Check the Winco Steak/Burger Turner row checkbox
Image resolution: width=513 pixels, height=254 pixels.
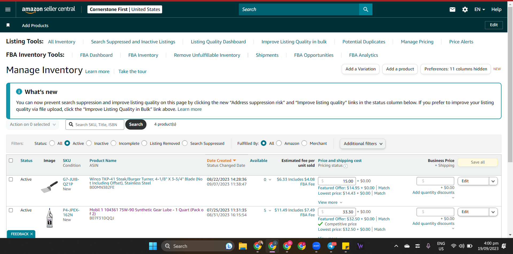click(x=11, y=179)
